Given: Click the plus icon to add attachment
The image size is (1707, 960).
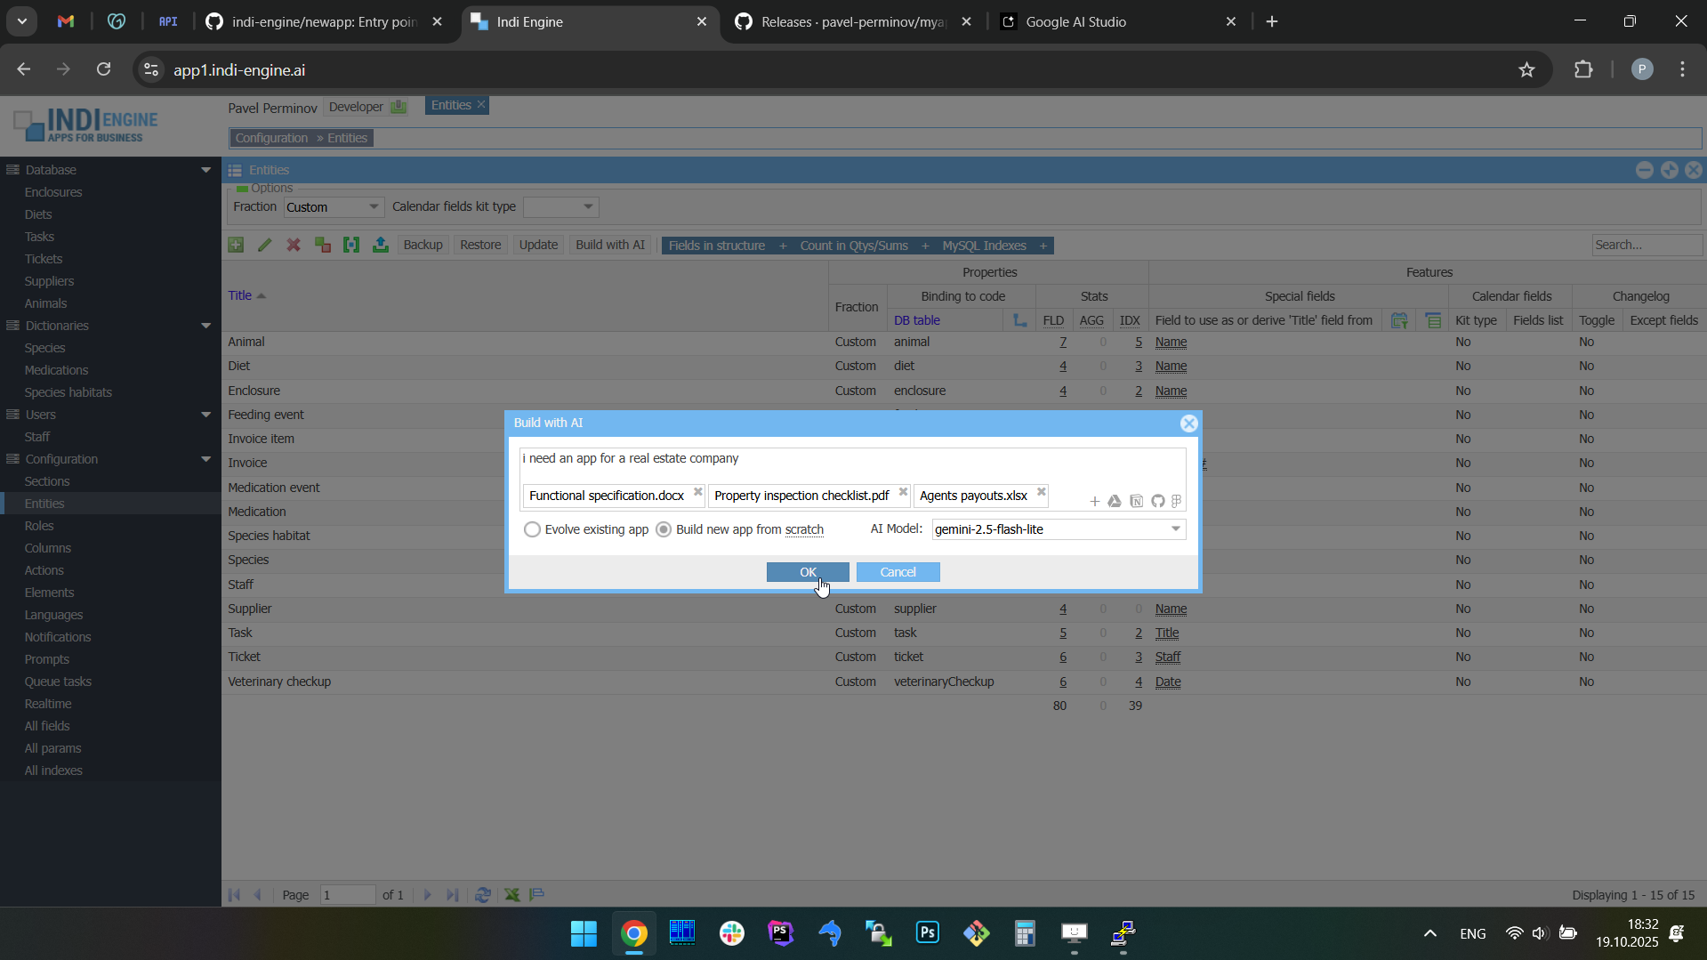Looking at the screenshot, I should 1094,502.
